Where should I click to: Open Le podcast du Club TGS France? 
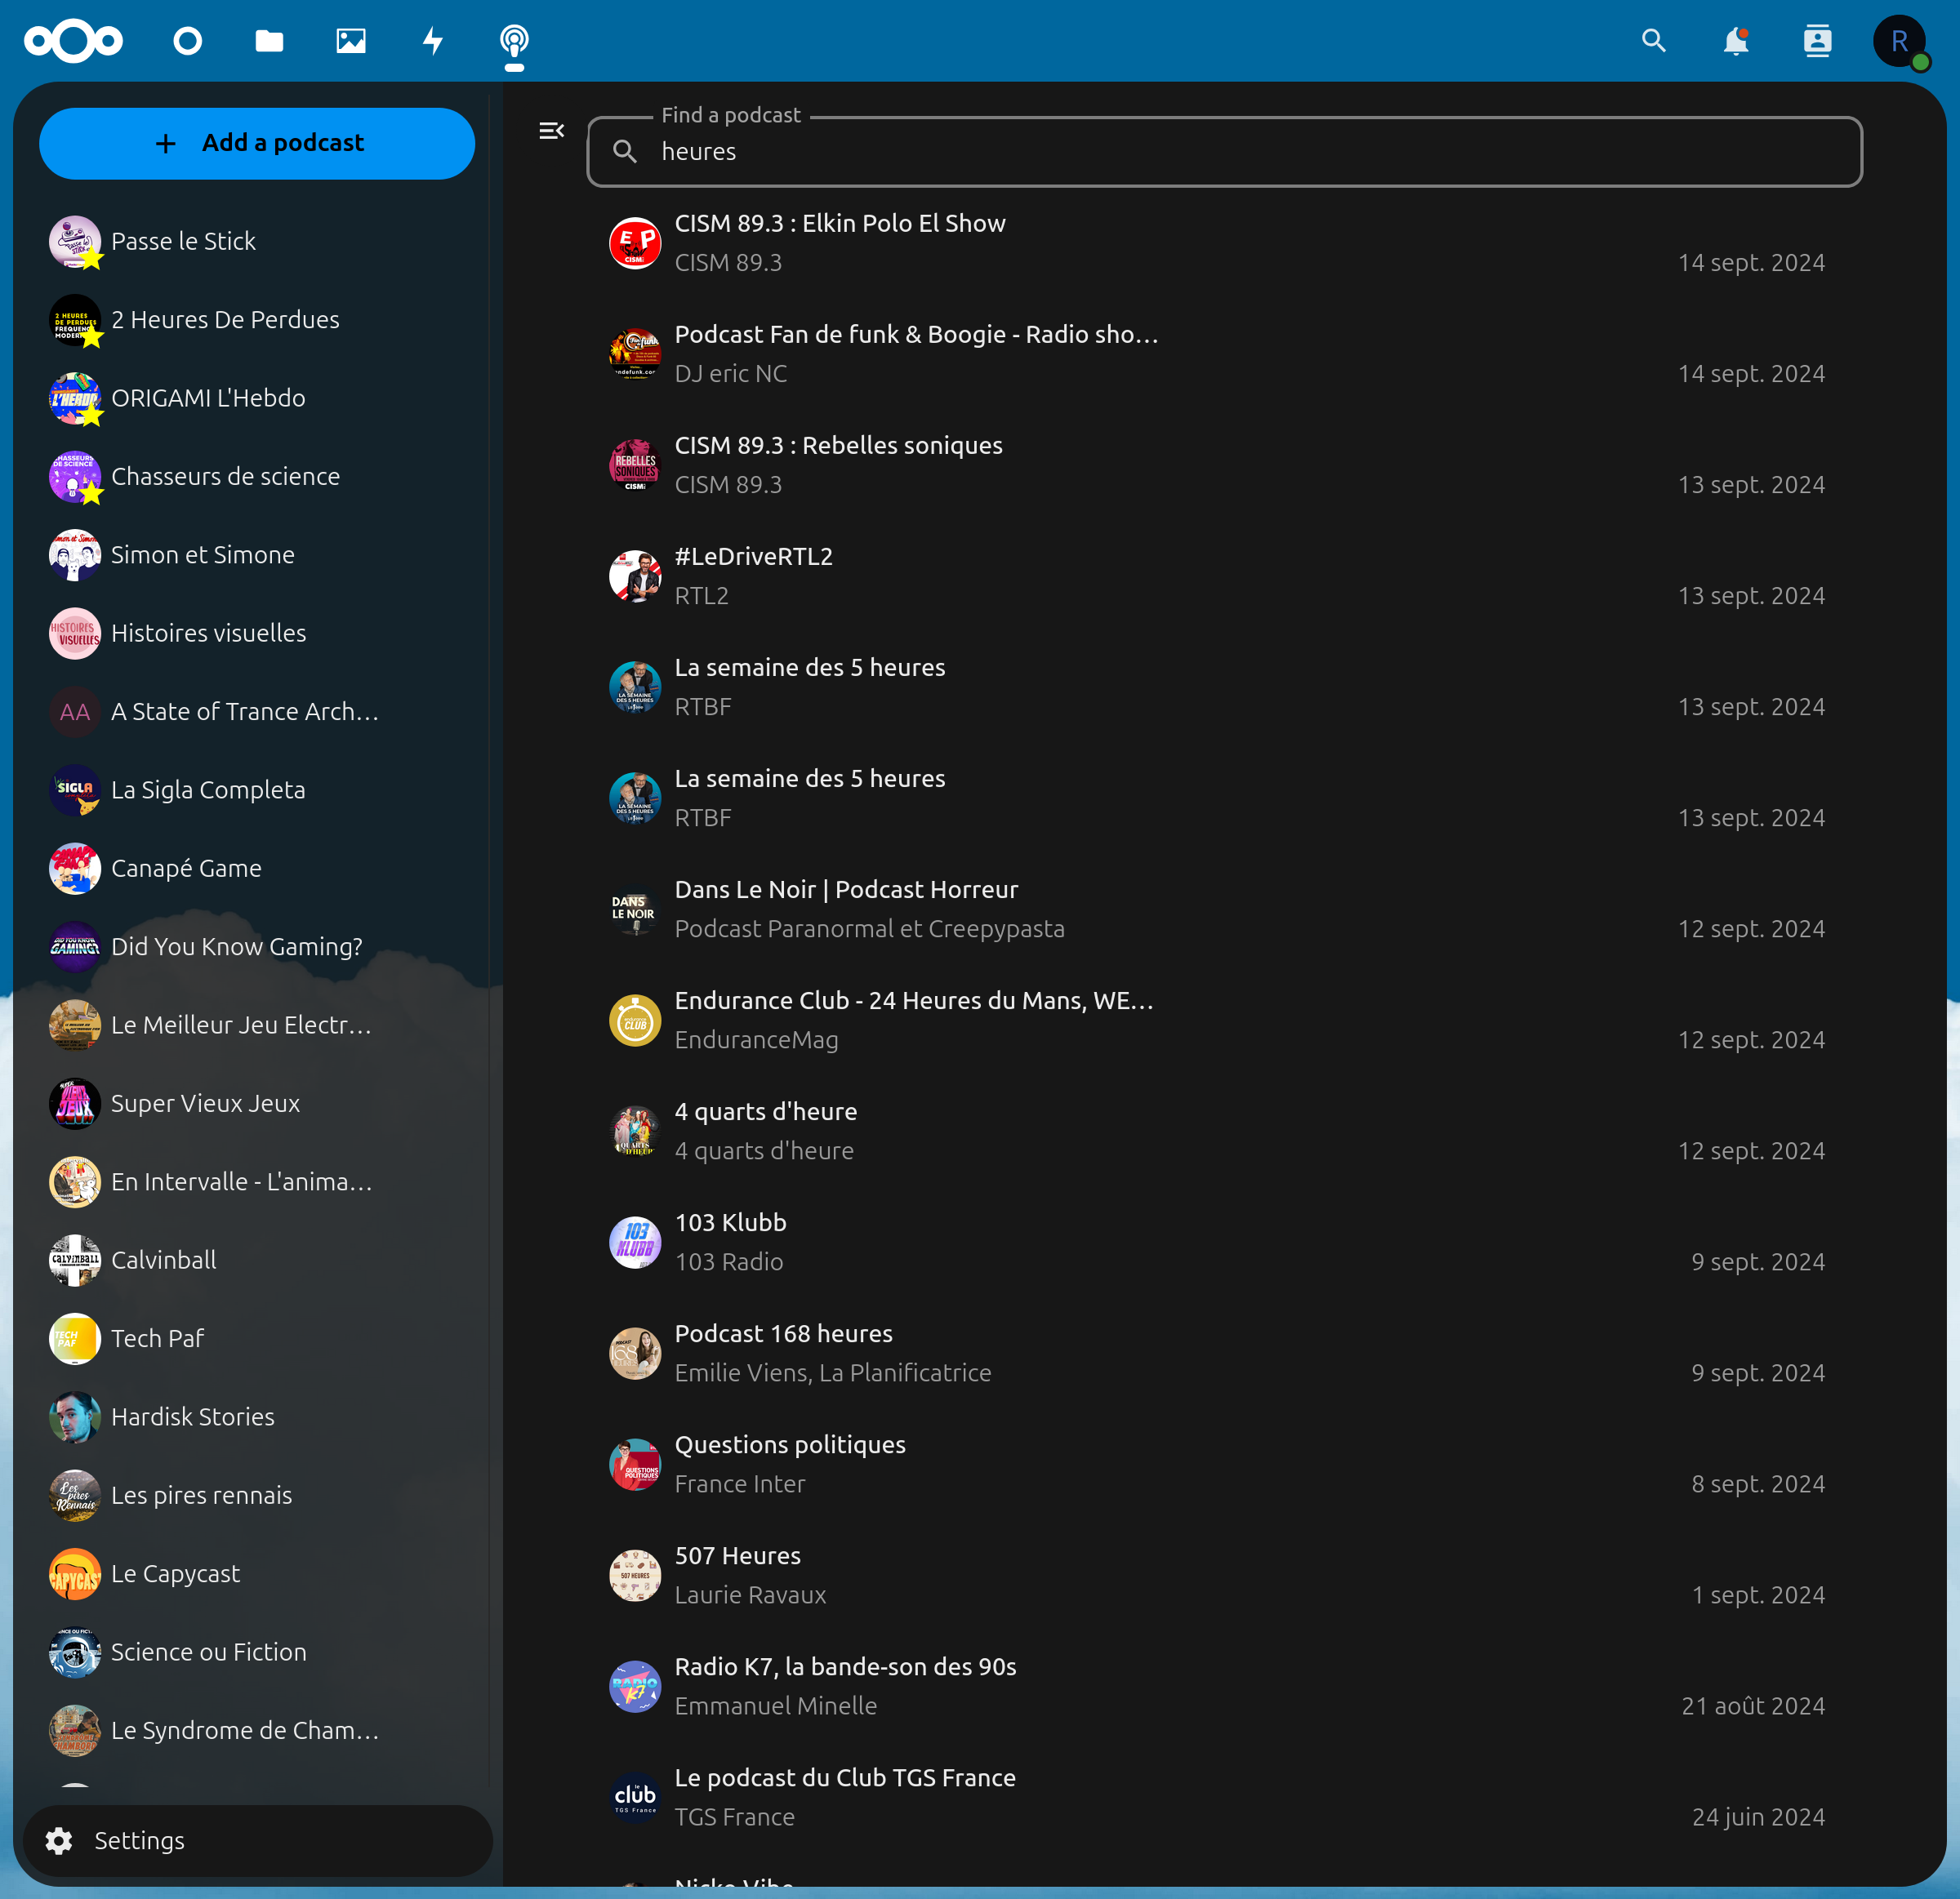coord(1224,1797)
